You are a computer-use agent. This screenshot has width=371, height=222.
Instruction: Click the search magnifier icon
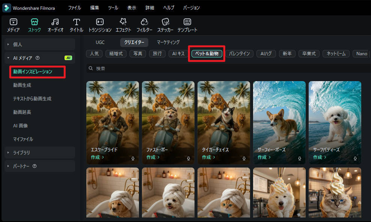90,68
